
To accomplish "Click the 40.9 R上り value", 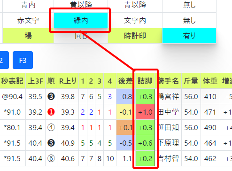I will pyautogui.click(x=68, y=143).
